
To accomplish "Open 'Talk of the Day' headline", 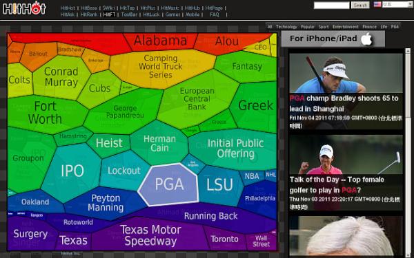I will click(x=337, y=185).
